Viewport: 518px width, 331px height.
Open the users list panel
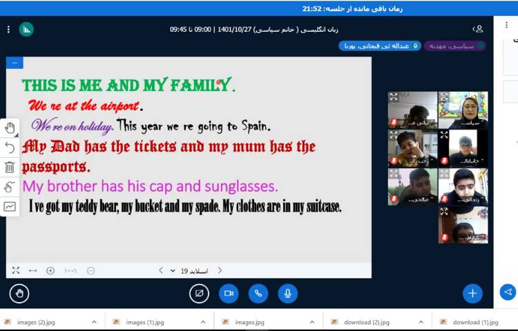point(478,29)
